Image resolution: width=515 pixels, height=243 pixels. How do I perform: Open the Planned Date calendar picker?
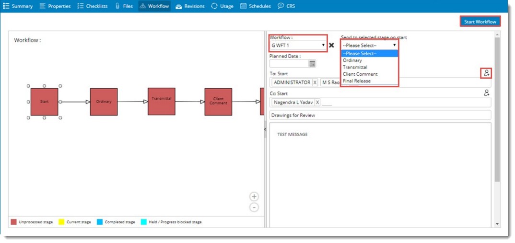tap(312, 63)
